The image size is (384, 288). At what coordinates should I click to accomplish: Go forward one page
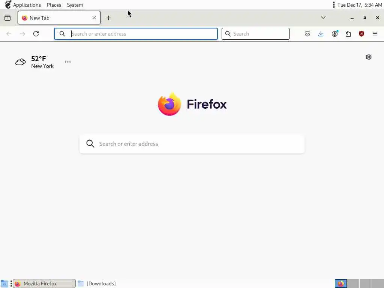pyautogui.click(x=22, y=34)
